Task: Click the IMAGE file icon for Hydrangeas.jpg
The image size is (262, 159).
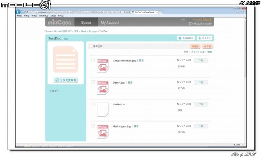Action: pyautogui.click(x=103, y=131)
